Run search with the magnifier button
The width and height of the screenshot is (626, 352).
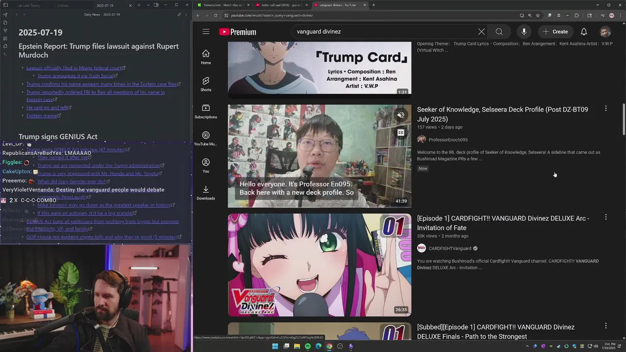coord(499,32)
